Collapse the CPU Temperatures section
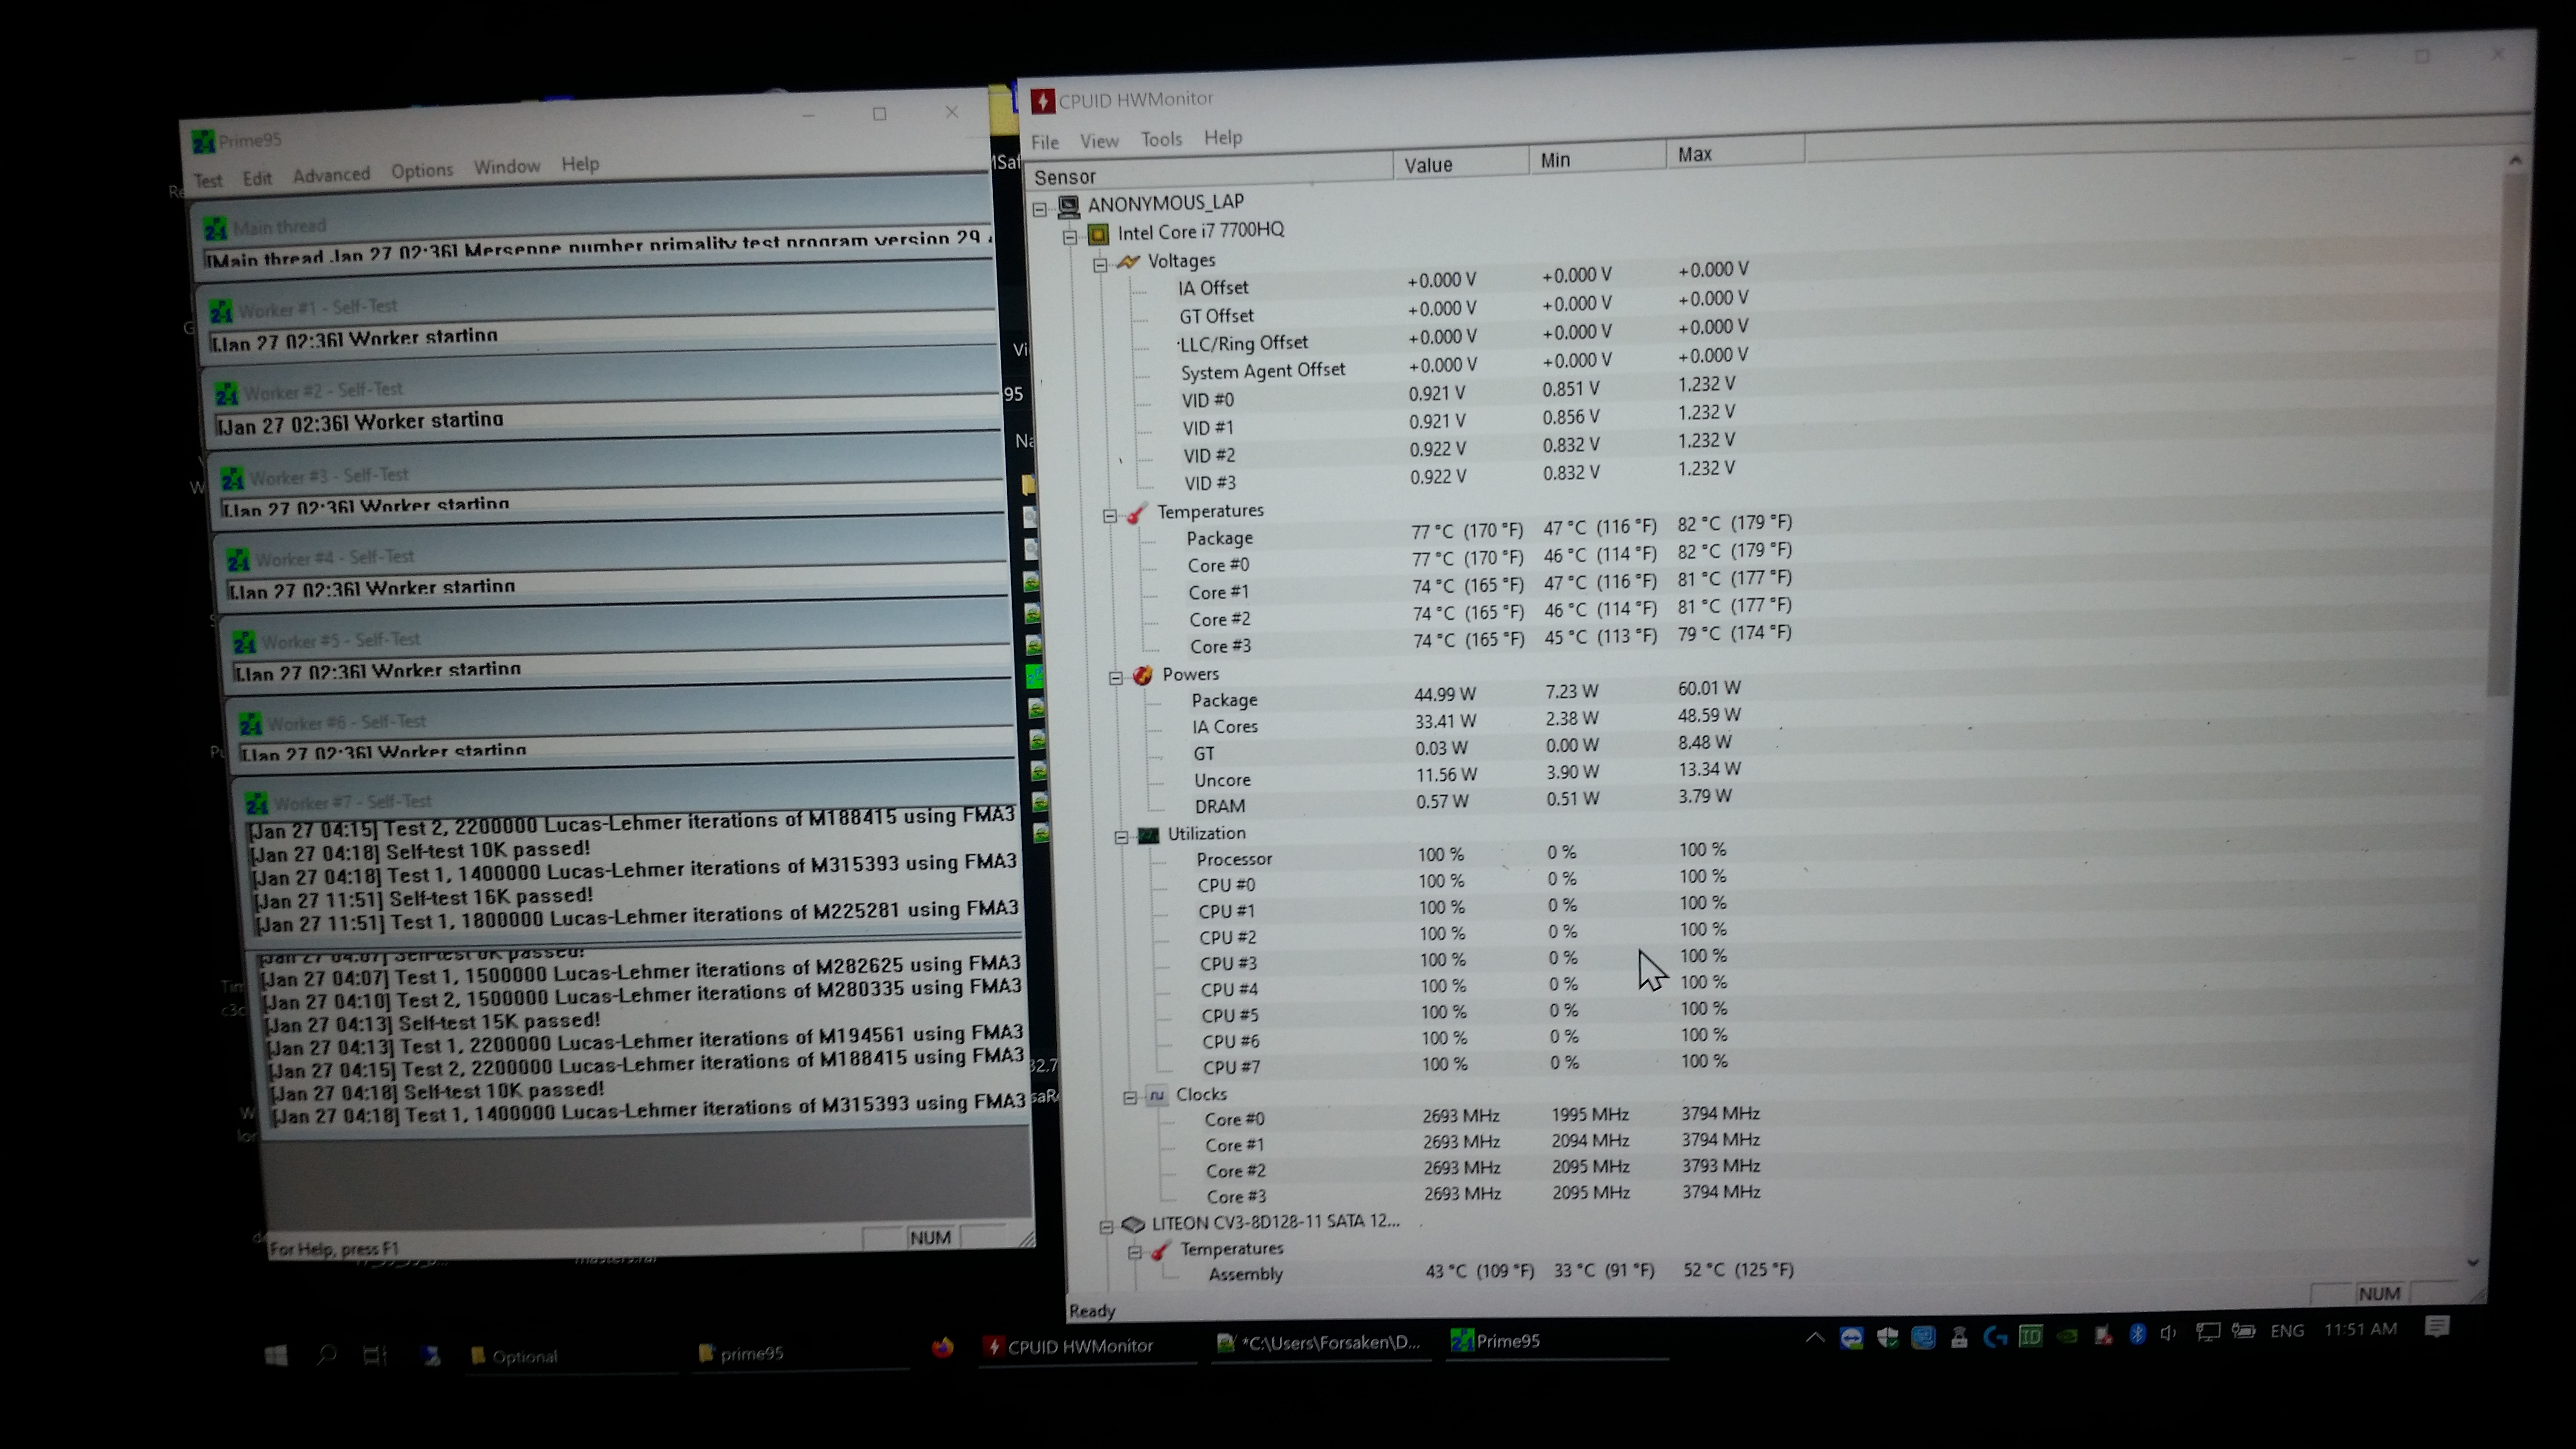Screen dimensions: 2576x1449 click(1109, 516)
